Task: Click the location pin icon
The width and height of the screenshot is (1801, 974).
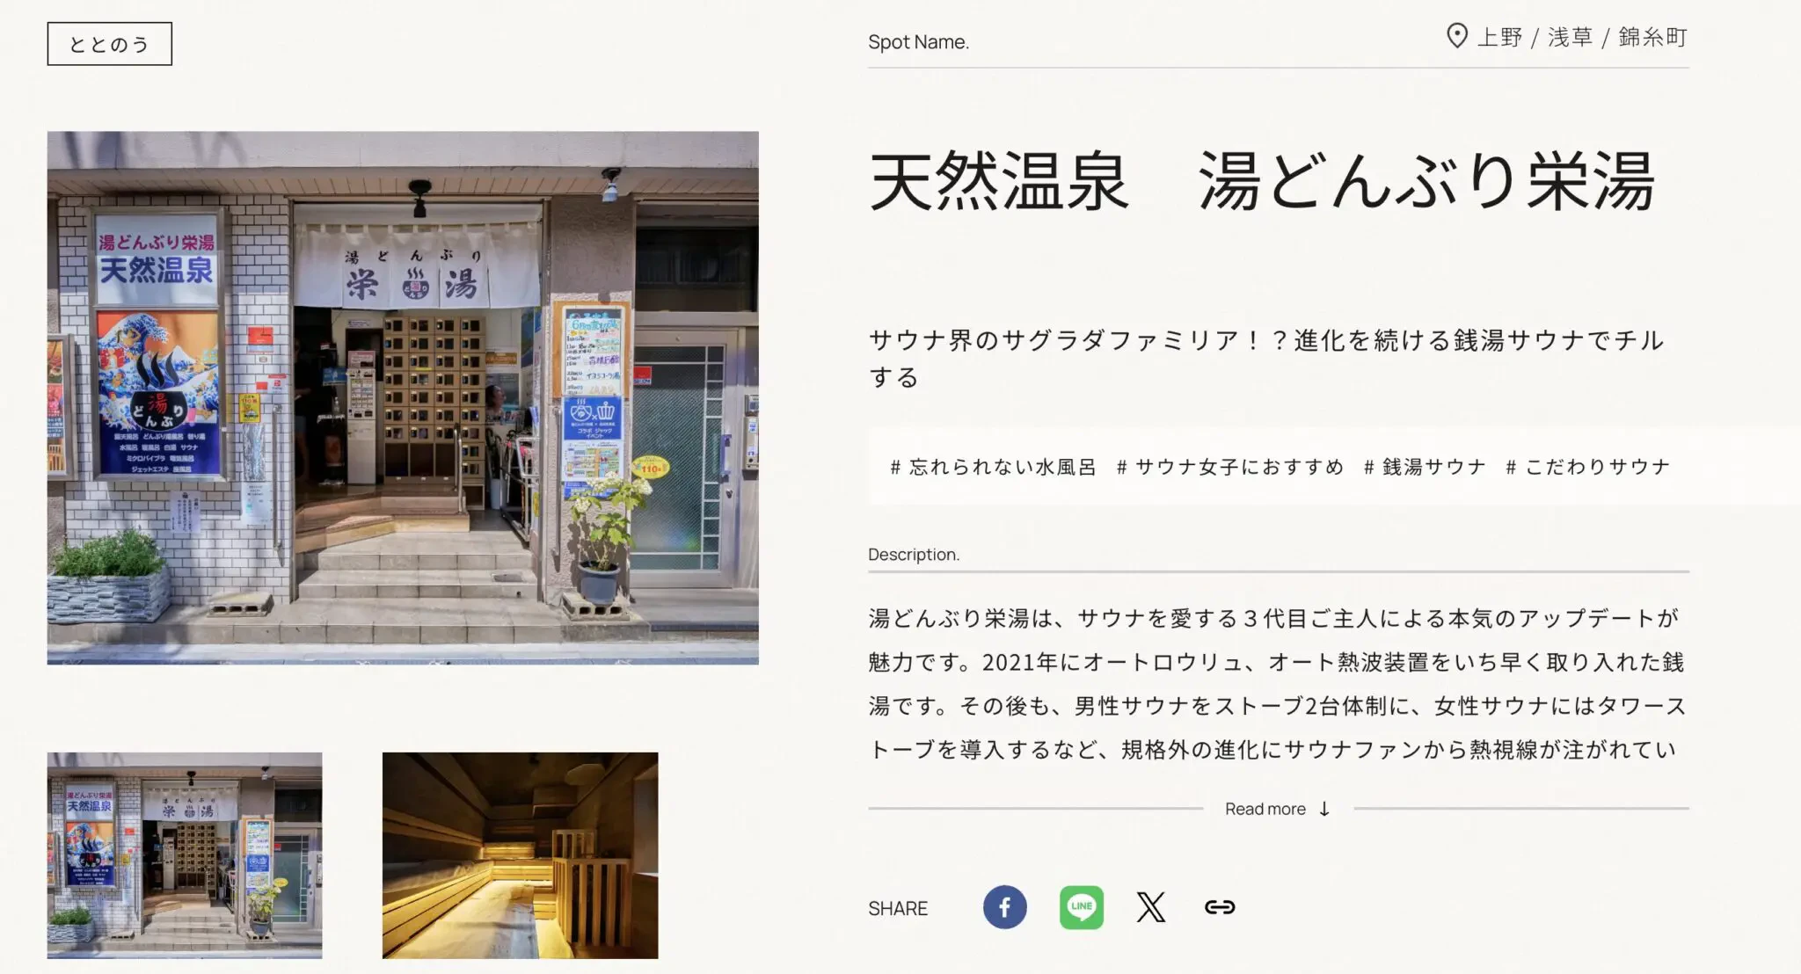Action: 1456,36
